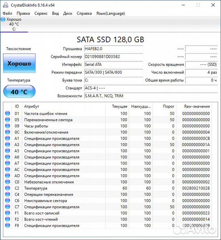Open the Вид menu
The width and height of the screenshot is (221, 240).
click(x=55, y=13)
